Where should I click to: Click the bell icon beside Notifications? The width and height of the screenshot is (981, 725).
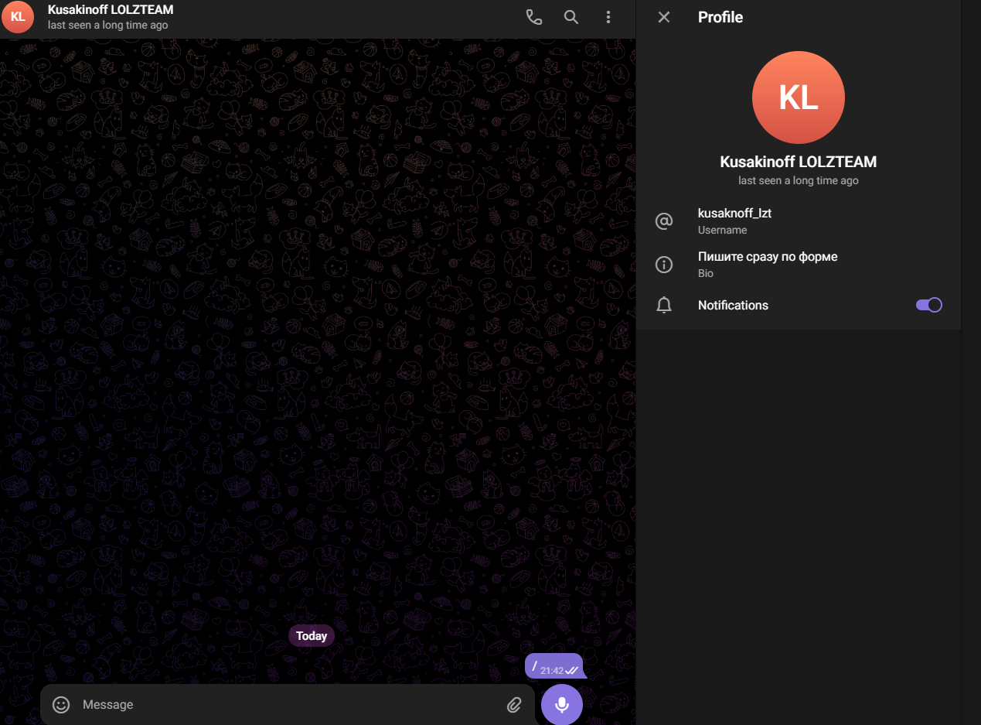(664, 305)
